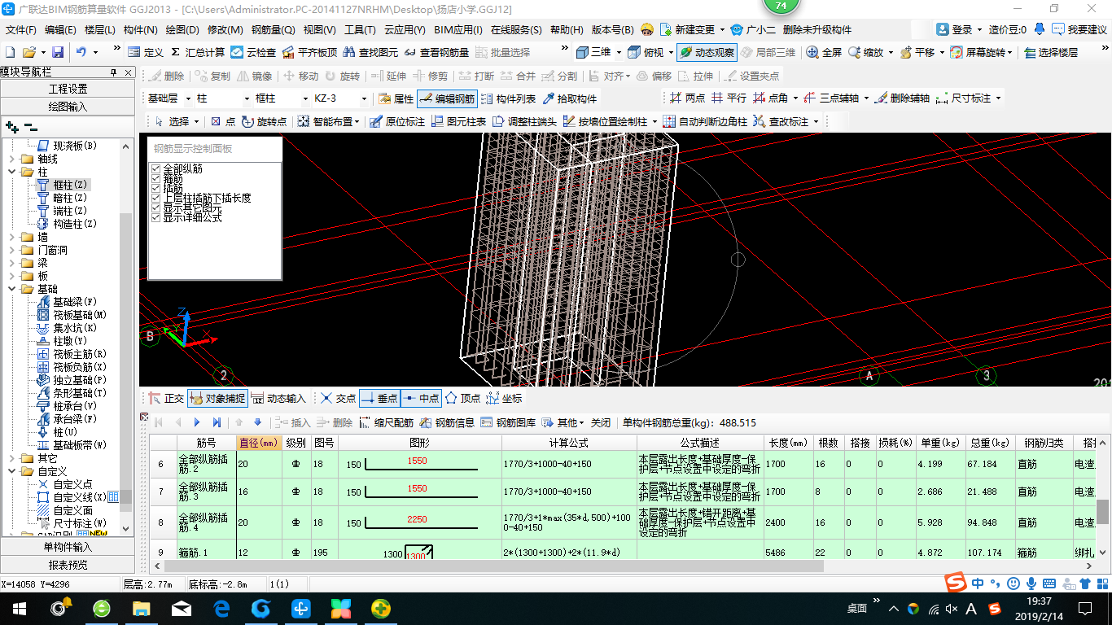The width and height of the screenshot is (1112, 625).
Task: Toggle 显示其它图元 checkbox
Action: (155, 208)
